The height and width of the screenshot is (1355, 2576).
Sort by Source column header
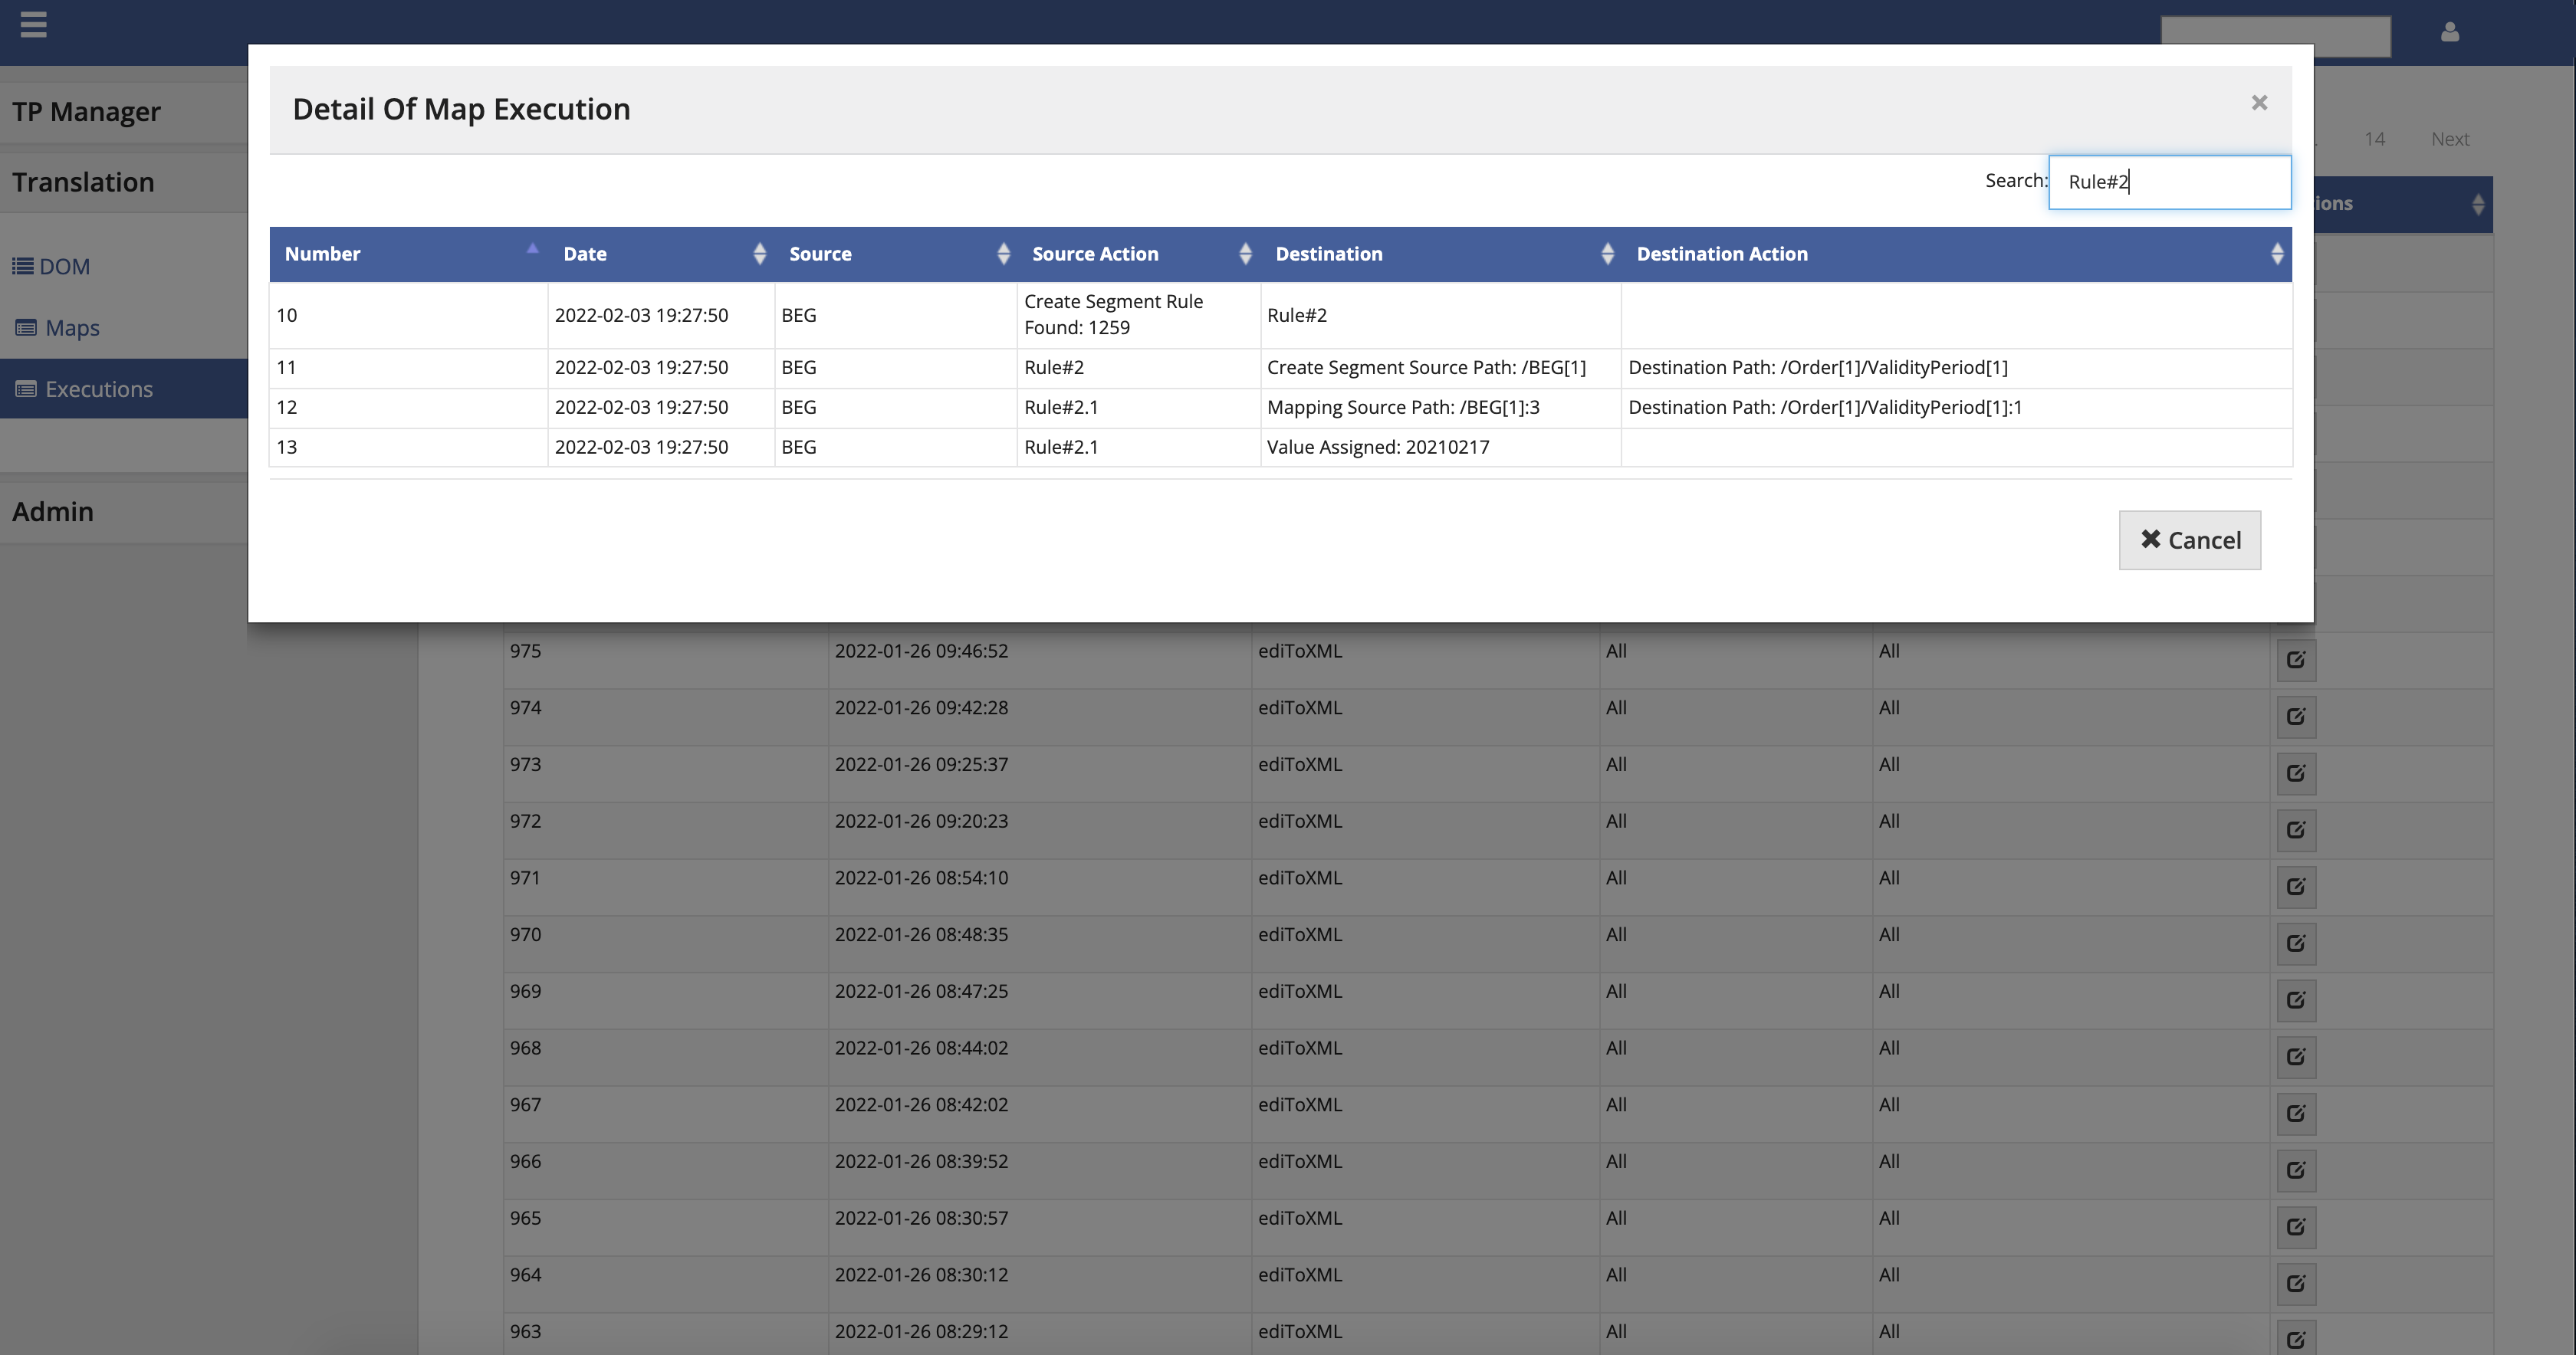pyautogui.click(x=896, y=254)
